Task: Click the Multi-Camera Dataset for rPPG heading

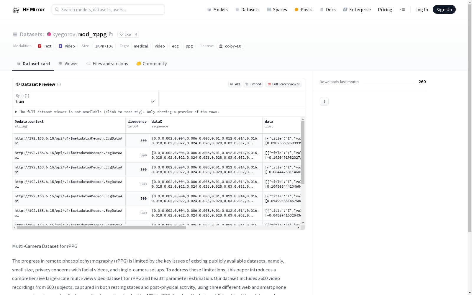Action: [x=45, y=246]
